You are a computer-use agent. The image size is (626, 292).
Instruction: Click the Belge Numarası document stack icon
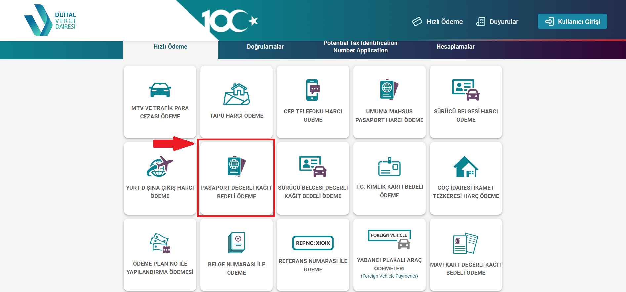tap(236, 243)
